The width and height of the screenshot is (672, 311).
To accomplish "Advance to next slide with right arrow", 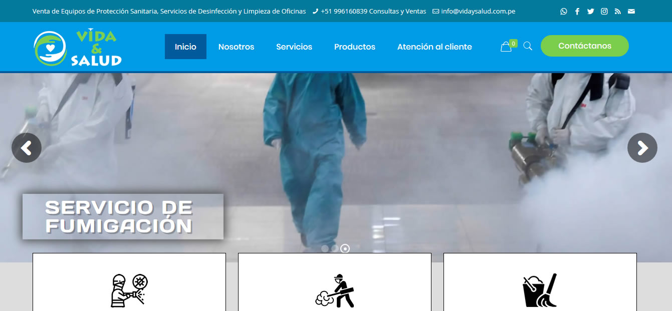I will [x=642, y=148].
